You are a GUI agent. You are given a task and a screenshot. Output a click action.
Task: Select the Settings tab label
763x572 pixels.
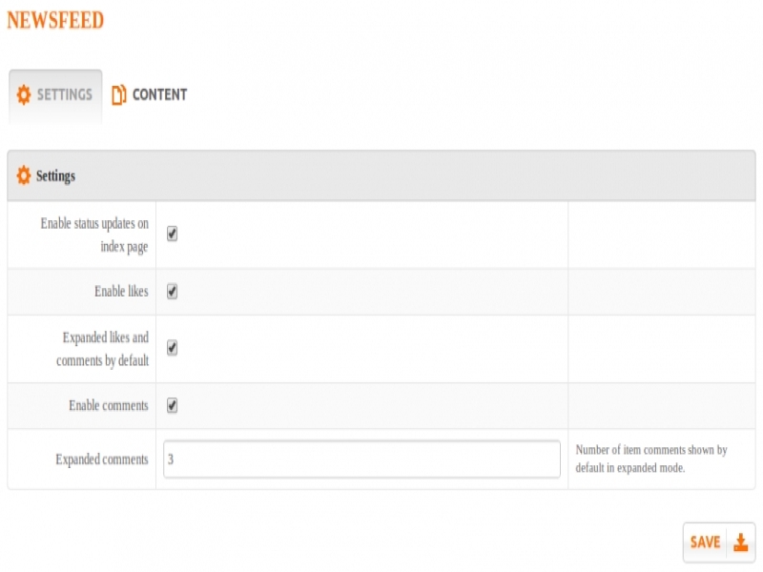64,95
